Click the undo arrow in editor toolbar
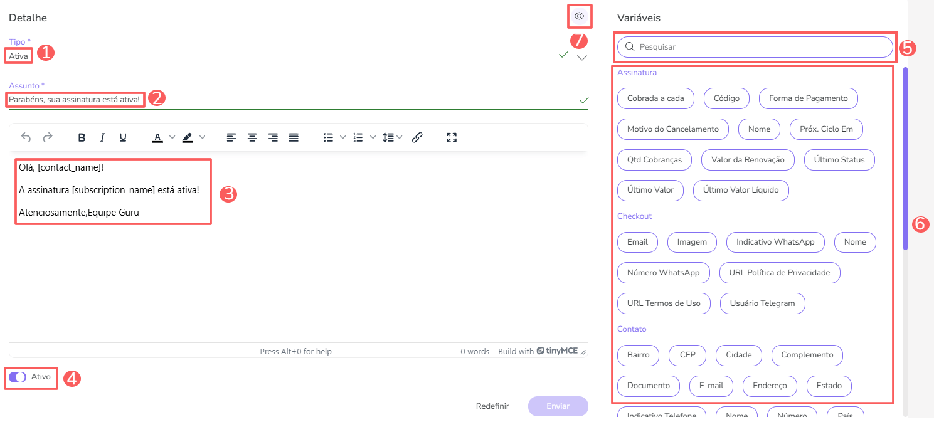934x422 pixels. (26, 137)
